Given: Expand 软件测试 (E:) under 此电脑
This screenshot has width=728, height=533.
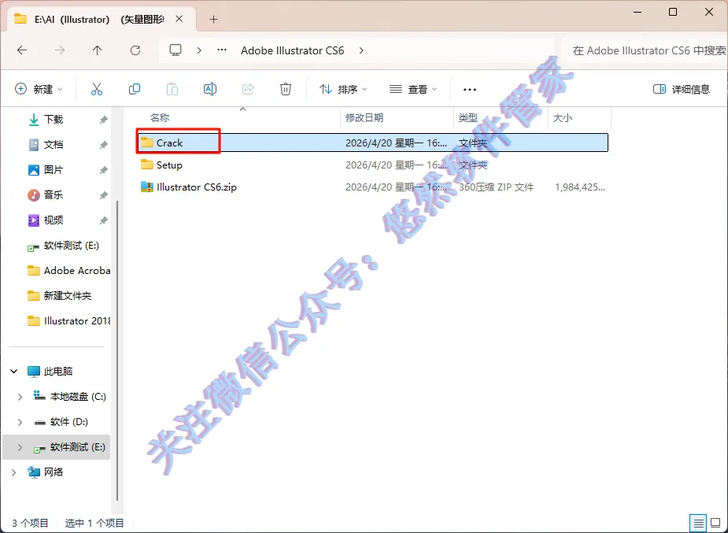Looking at the screenshot, I should coord(20,447).
